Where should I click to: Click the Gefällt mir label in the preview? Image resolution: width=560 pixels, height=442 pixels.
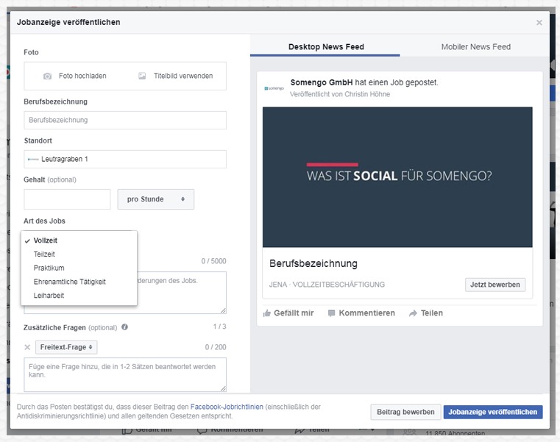[294, 313]
